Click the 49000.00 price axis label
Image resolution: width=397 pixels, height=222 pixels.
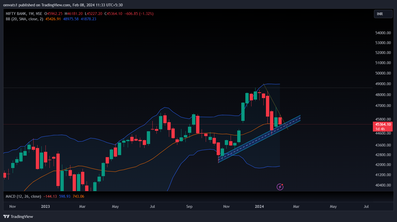pos(383,84)
